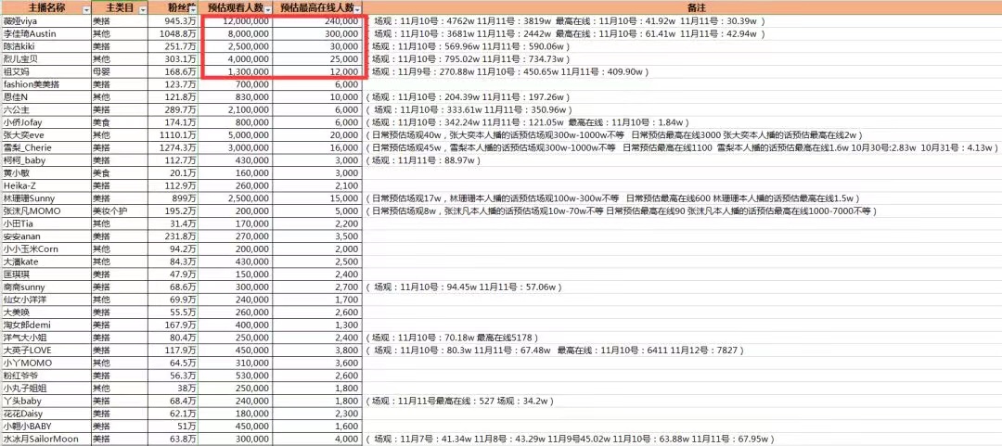Viewport: 1002px width, 446px height.
Task: Select the 洋气大小姐 remarks cell
Action: pyautogui.click(x=682, y=338)
